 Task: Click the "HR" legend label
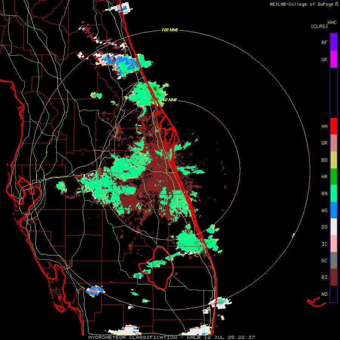tap(324, 177)
